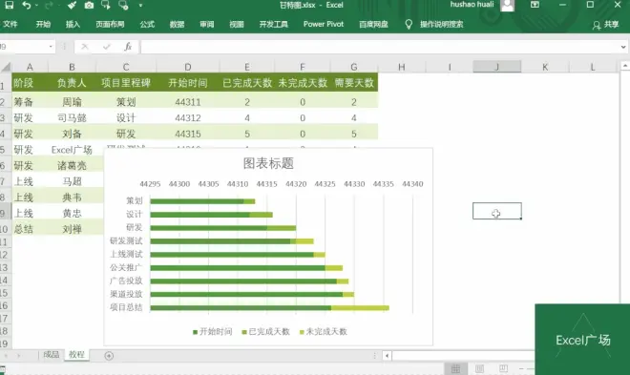Switch to the 开发工具 ribbon tab
The image size is (630, 375).
point(274,24)
